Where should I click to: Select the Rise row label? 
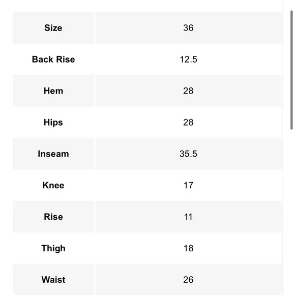53,217
